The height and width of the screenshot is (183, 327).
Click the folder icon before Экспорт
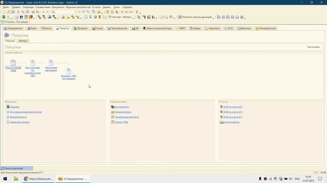(x=104, y=17)
